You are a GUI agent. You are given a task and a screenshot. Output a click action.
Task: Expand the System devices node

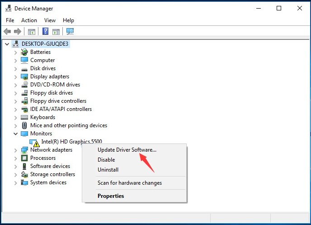[16, 183]
